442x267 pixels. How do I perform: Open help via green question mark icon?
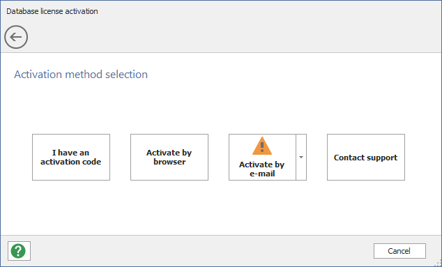click(19, 251)
